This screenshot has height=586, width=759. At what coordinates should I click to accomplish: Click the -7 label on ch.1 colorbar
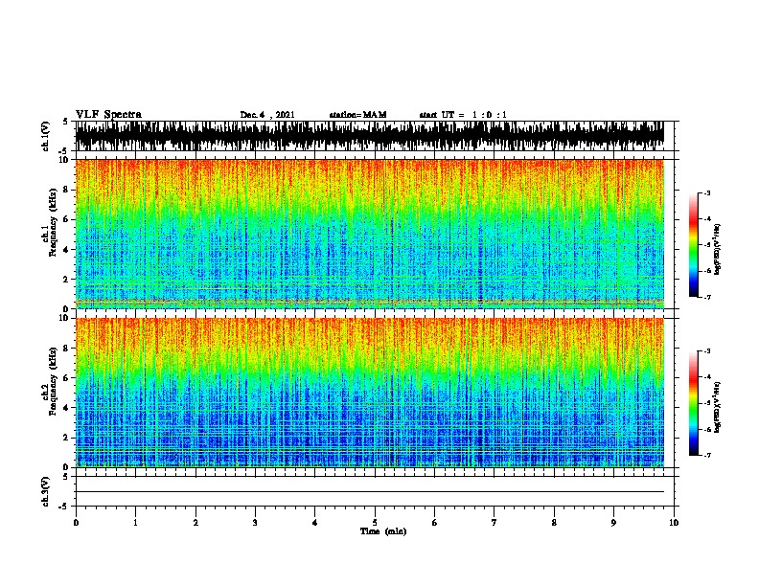[x=707, y=297]
